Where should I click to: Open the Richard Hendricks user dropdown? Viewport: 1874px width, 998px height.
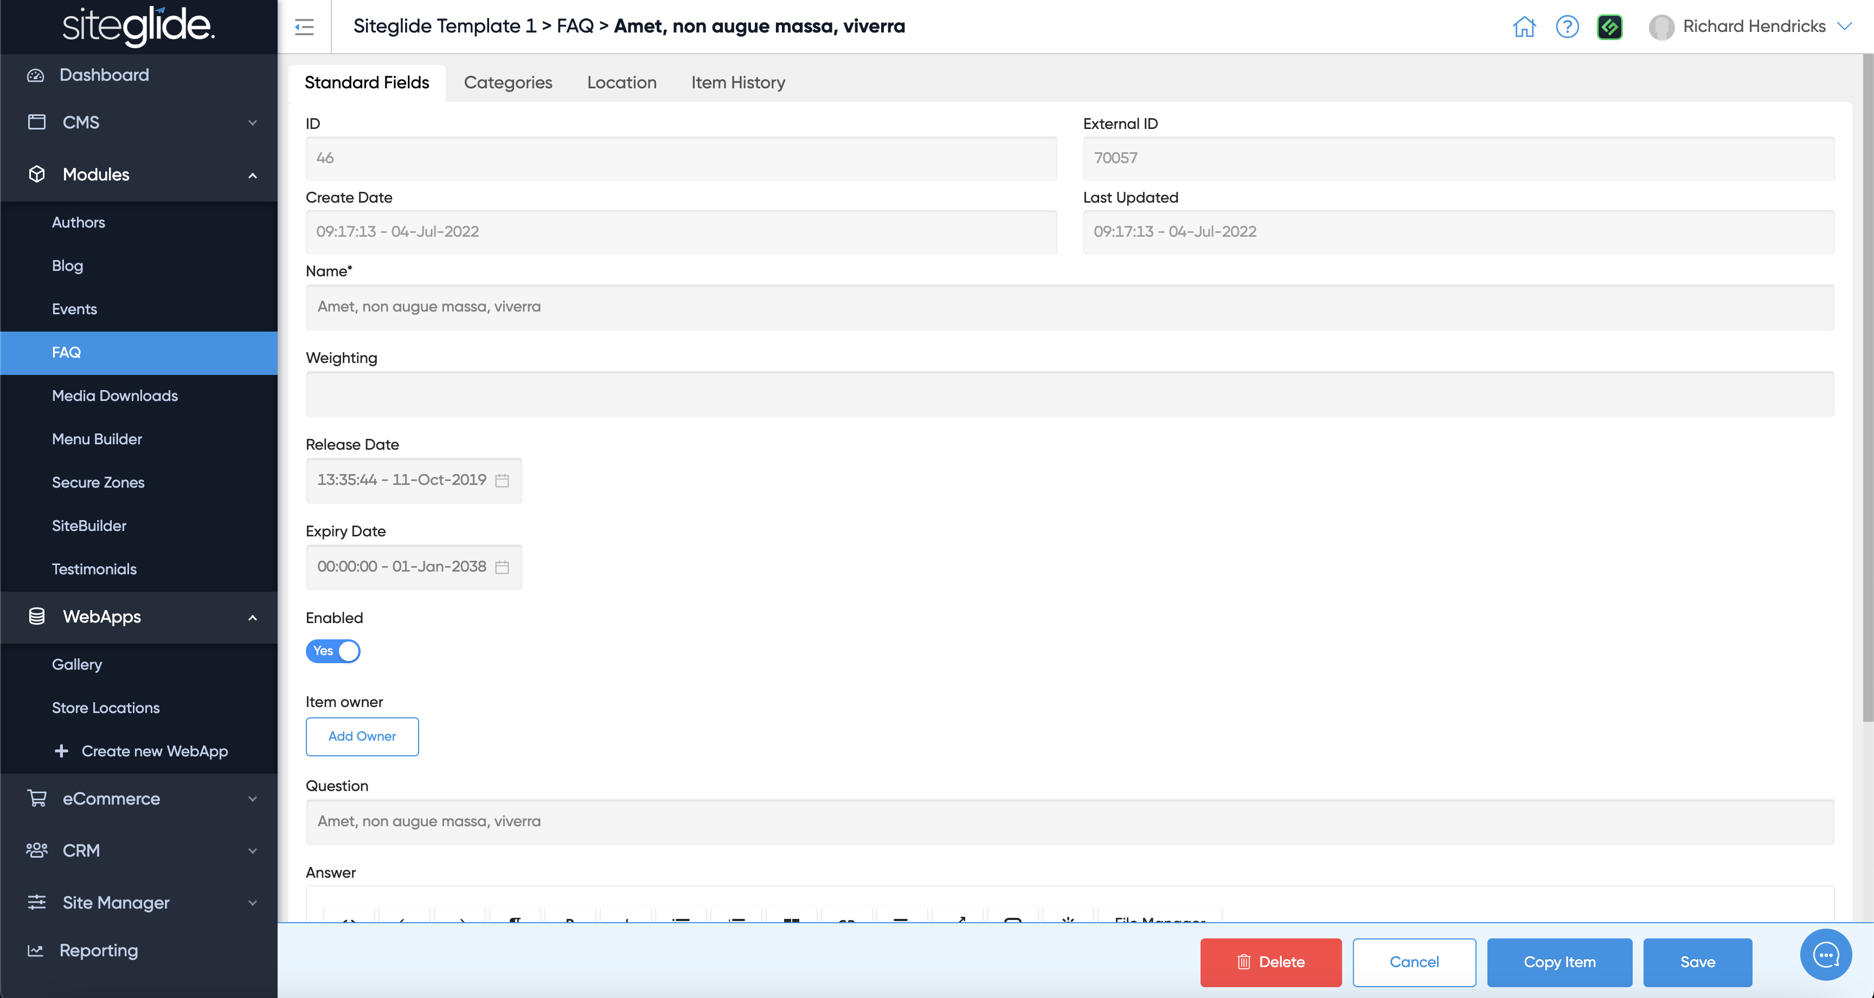point(1753,27)
